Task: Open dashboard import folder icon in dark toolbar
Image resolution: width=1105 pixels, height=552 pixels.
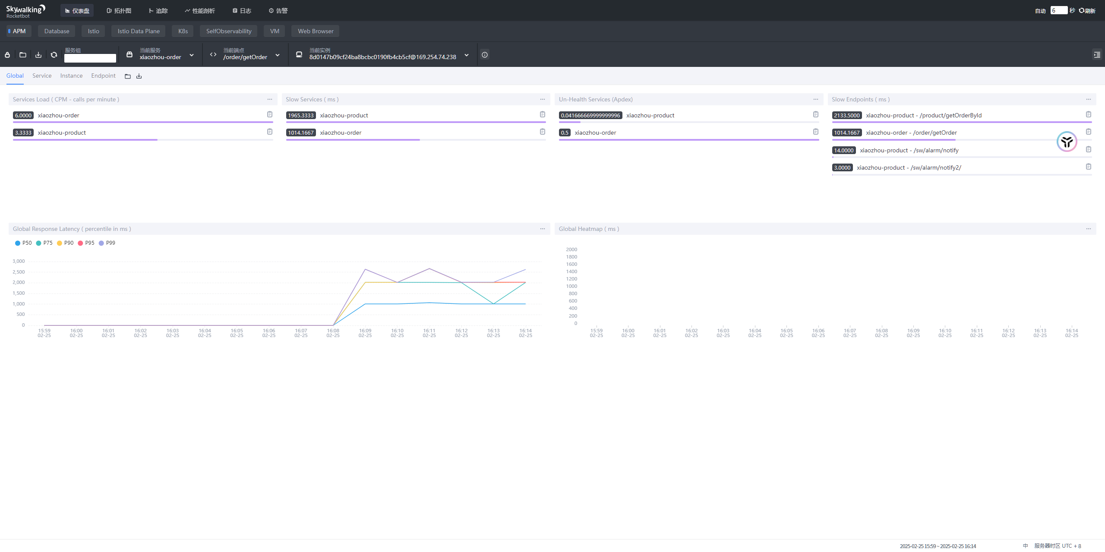Action: 23,55
